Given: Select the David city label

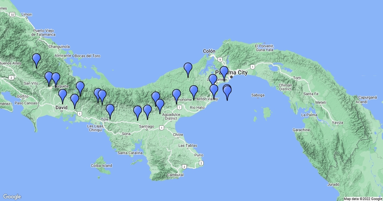Looking at the screenshot, I should (x=61, y=108).
